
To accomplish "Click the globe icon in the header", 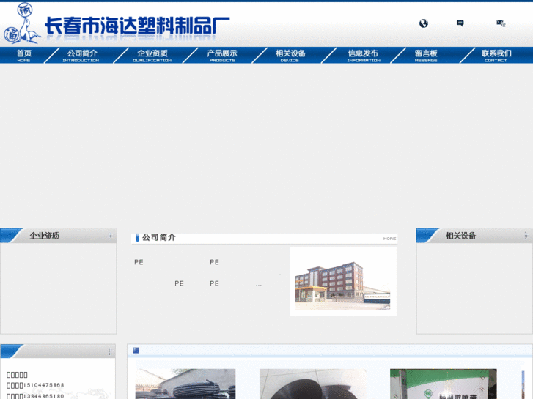I will coord(424,23).
